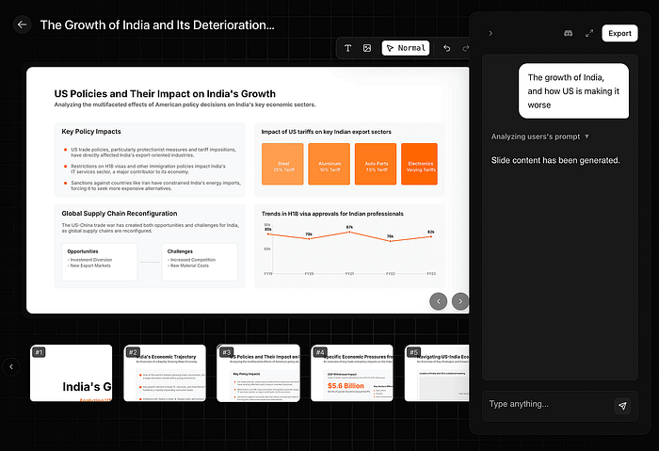Select the Text tool in the toolbar
This screenshot has width=659, height=451.
(x=348, y=48)
